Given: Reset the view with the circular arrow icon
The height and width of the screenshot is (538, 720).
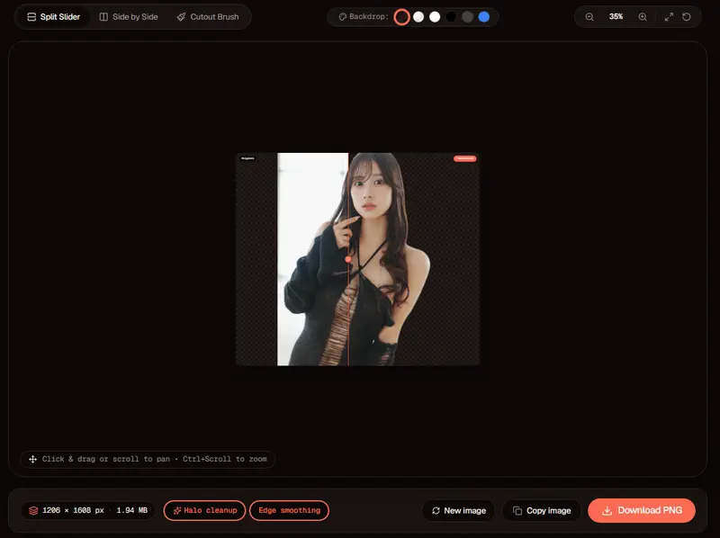Looking at the screenshot, I should 687,17.
